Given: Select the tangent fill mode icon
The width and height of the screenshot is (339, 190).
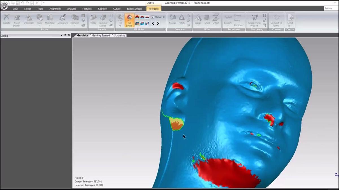Looking at the screenshot, I should coord(142,17).
